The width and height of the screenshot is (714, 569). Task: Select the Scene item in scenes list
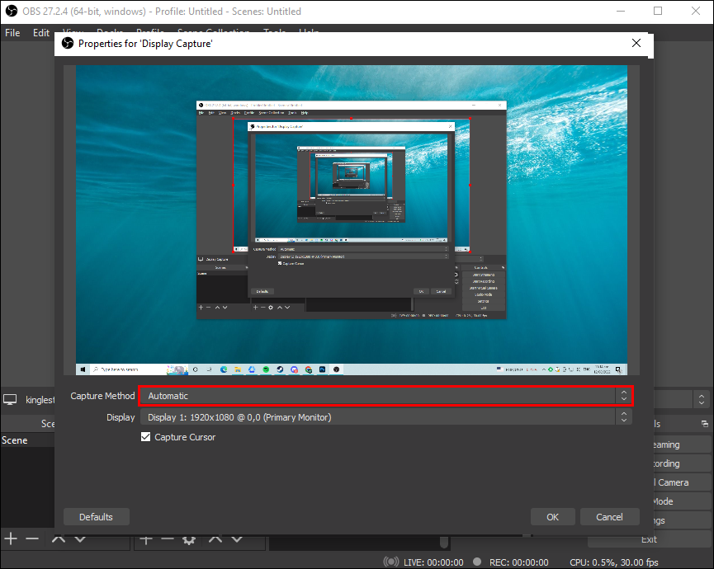(15, 440)
